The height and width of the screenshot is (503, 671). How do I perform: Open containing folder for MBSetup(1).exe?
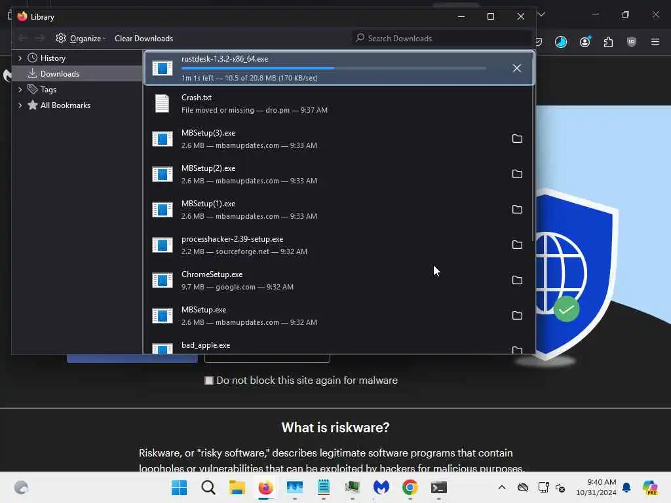pos(518,210)
